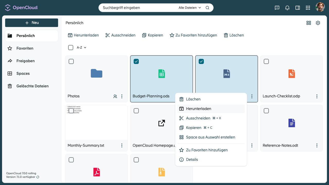
Task: Click the Reference-Notes.odt document icon
Action: (291, 123)
